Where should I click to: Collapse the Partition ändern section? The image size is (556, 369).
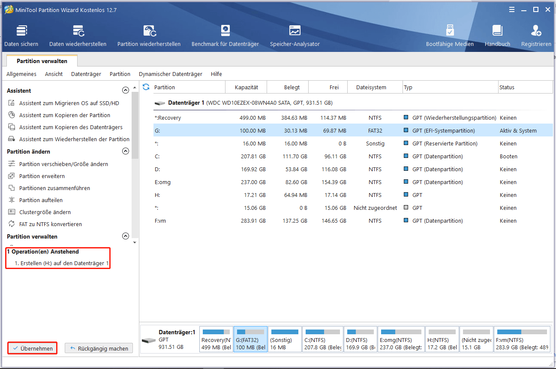pyautogui.click(x=126, y=151)
